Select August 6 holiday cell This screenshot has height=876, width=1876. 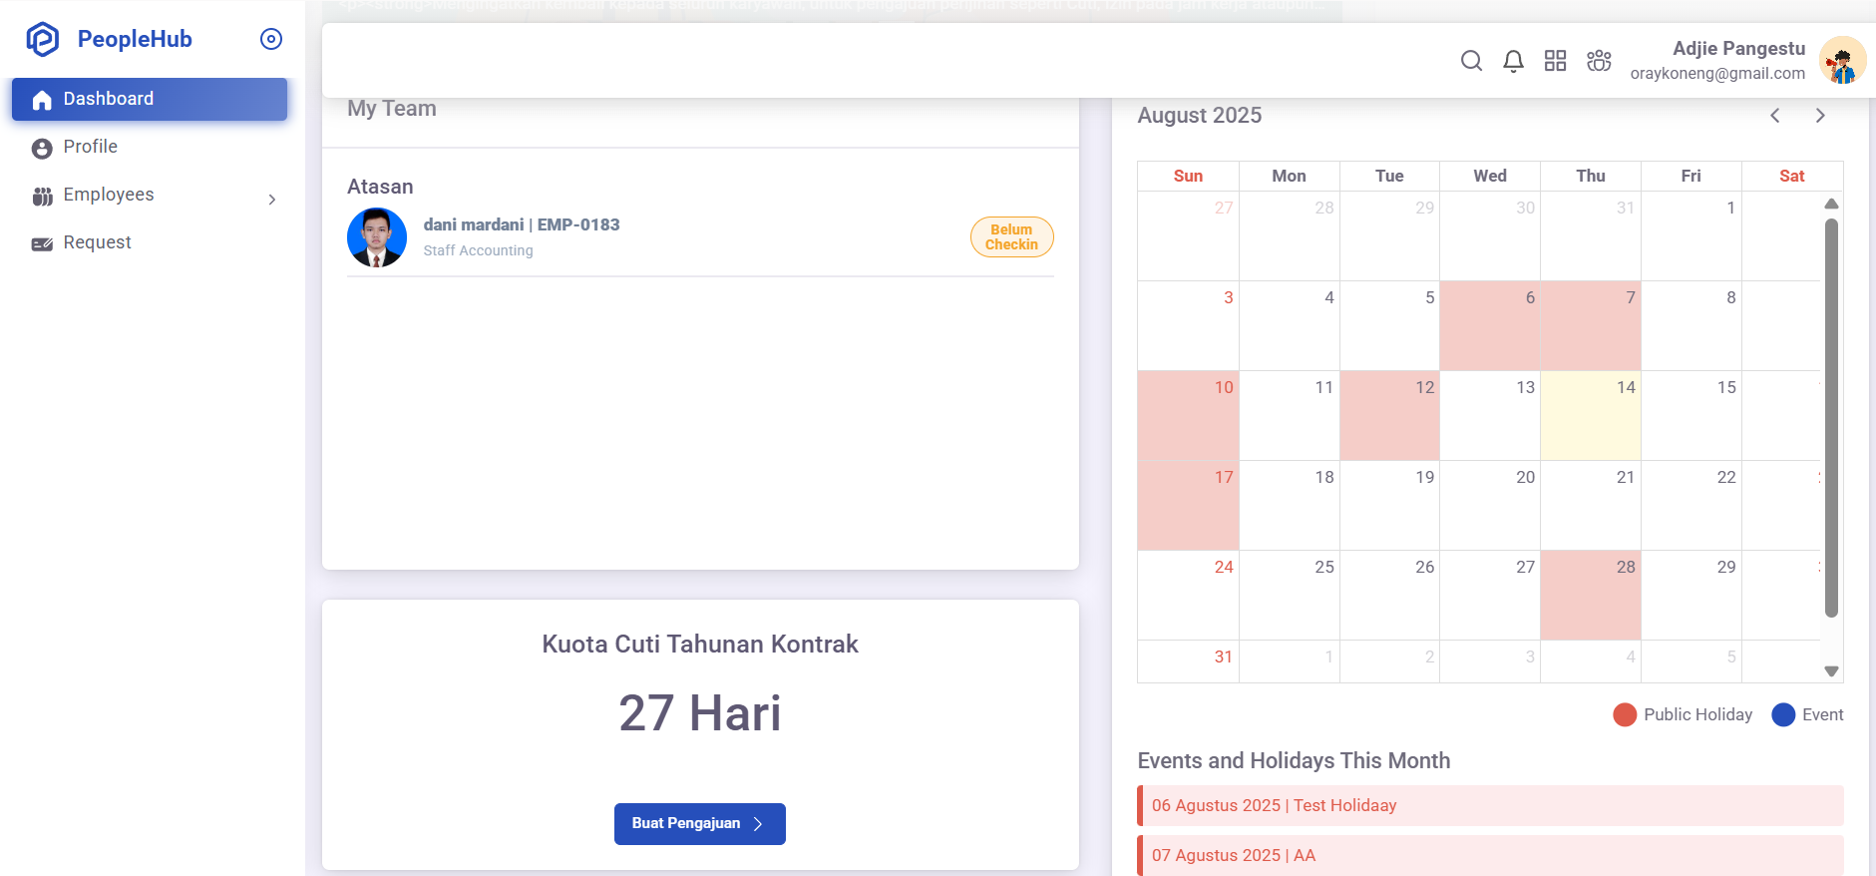[x=1489, y=325]
